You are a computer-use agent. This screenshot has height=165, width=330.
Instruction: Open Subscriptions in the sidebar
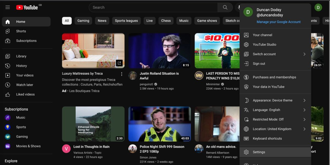coord(26,41)
